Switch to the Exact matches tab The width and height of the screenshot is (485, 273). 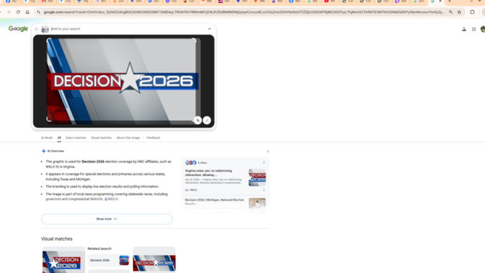76,138
